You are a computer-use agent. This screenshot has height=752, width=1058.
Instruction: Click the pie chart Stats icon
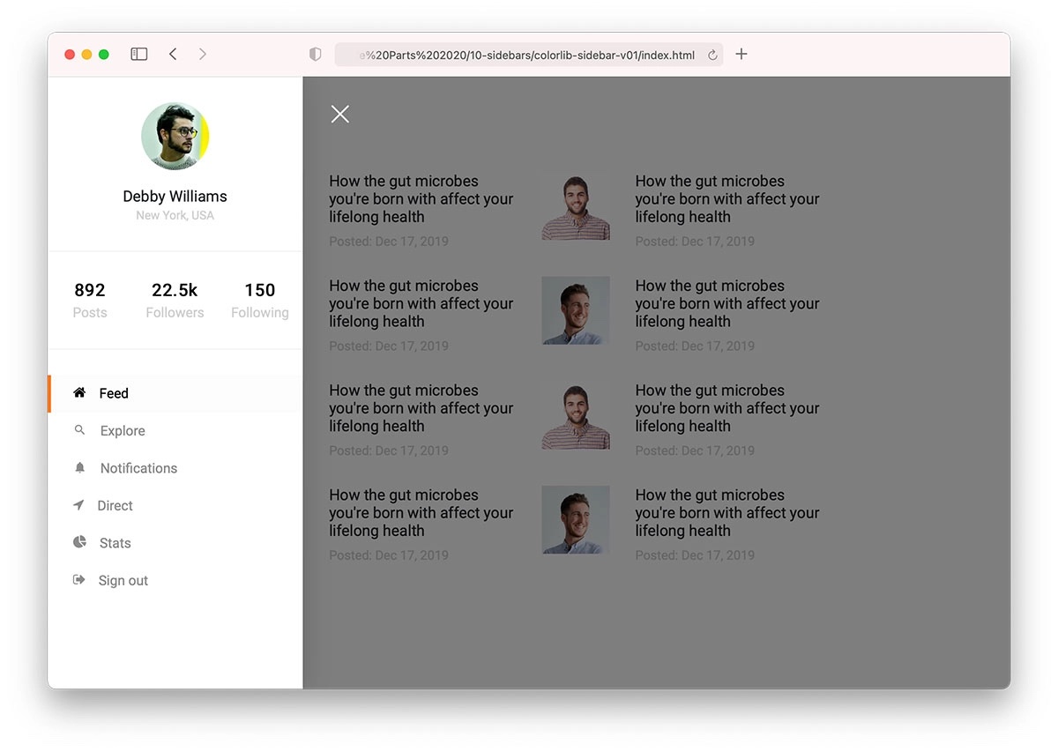(79, 542)
